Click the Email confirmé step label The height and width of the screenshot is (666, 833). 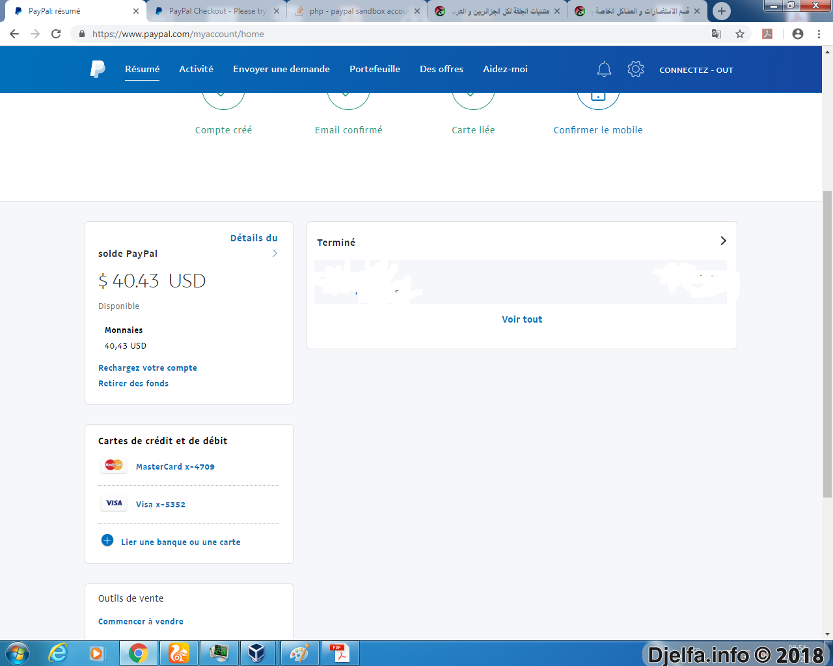[349, 130]
